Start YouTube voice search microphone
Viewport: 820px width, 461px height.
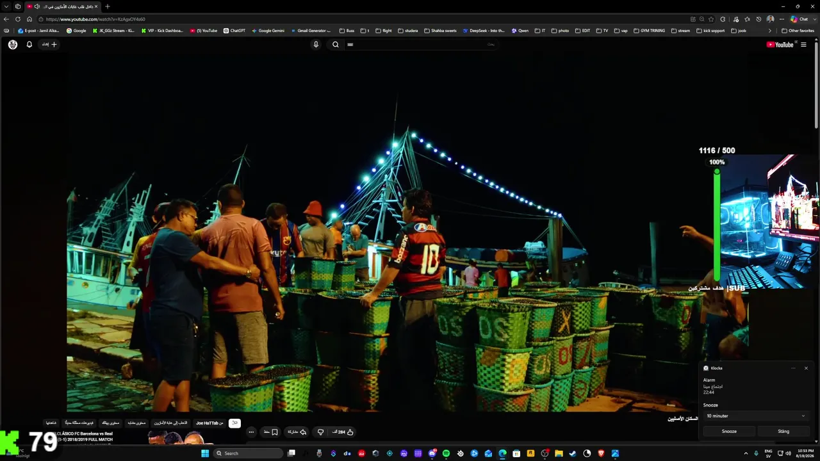pos(316,45)
